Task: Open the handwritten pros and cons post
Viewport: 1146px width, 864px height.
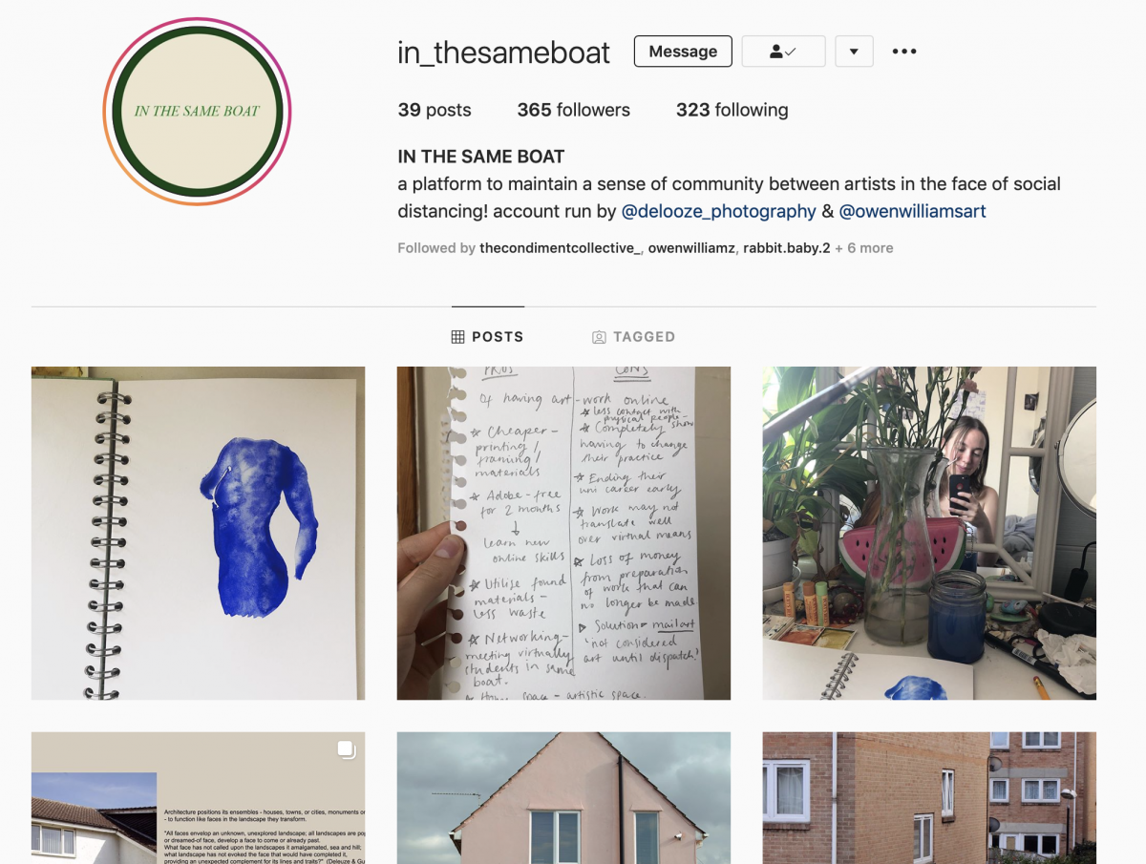Action: pyautogui.click(x=563, y=533)
